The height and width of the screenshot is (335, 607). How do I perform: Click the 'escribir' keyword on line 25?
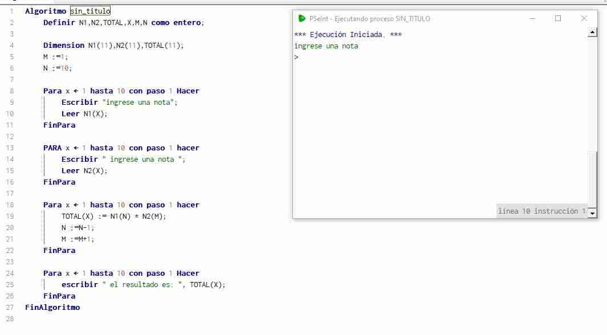click(80, 285)
